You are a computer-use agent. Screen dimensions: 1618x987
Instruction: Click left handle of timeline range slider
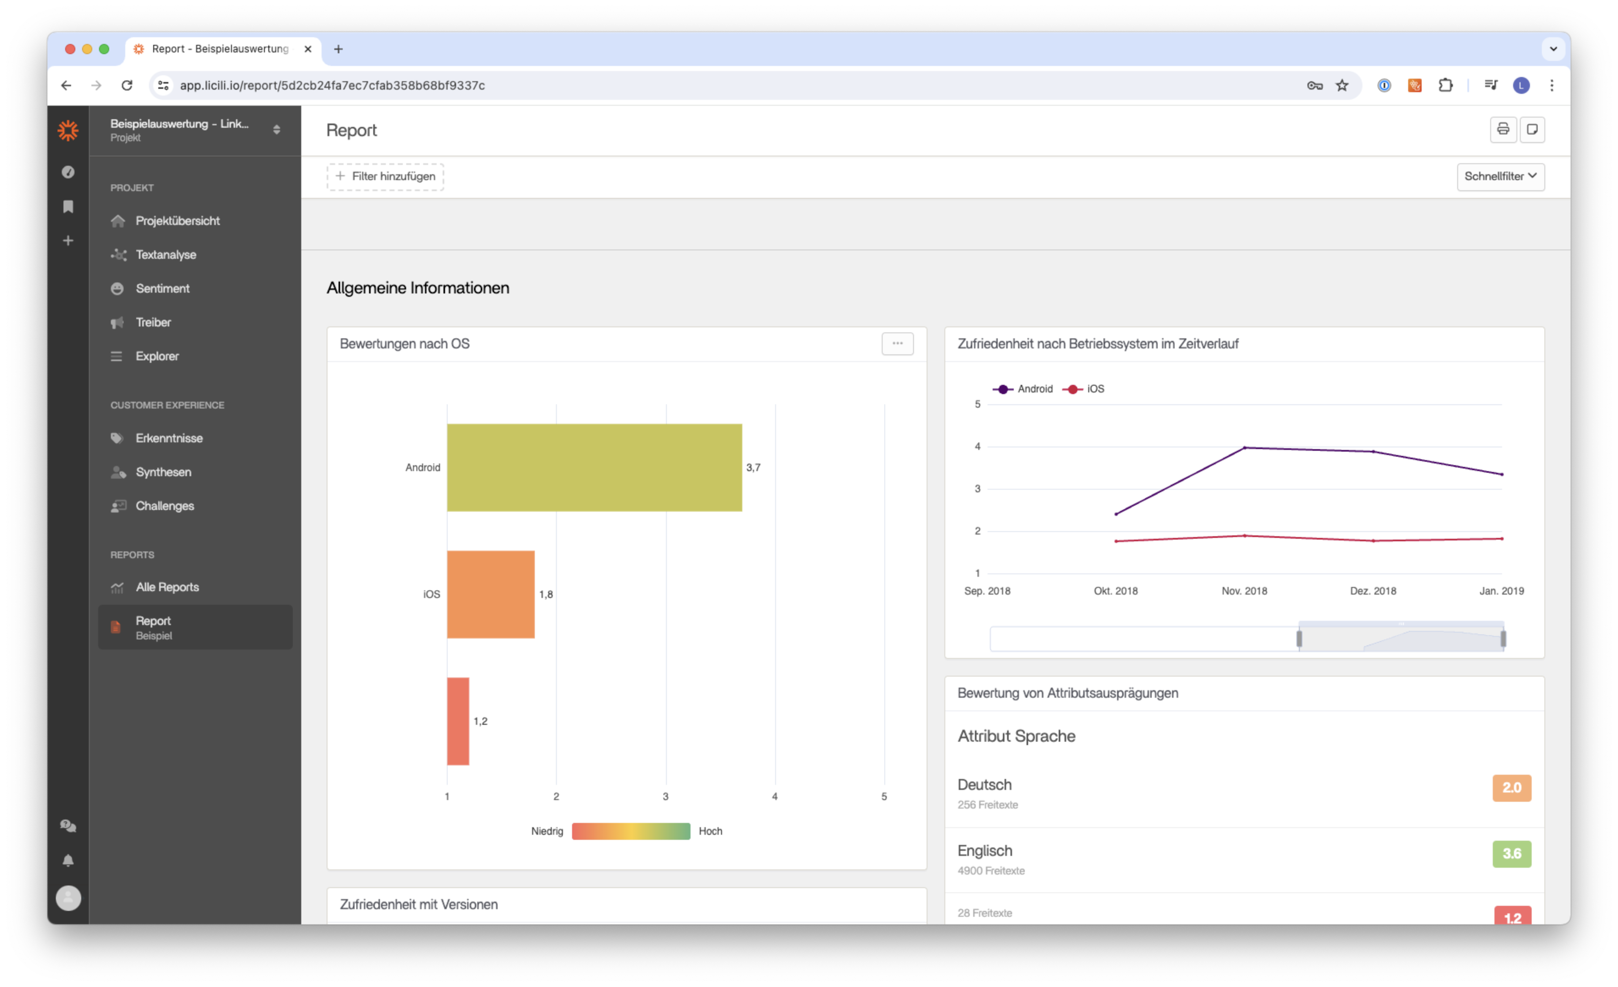tap(1299, 639)
